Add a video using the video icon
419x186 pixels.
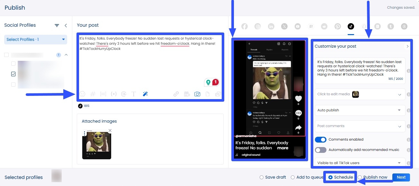pyautogui.click(x=187, y=94)
